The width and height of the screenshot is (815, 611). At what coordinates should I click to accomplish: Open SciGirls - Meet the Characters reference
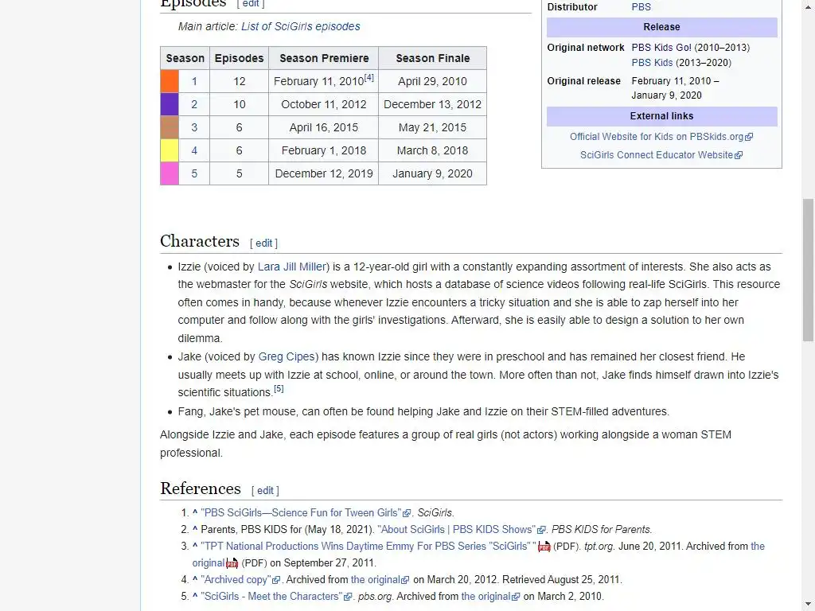(x=272, y=596)
